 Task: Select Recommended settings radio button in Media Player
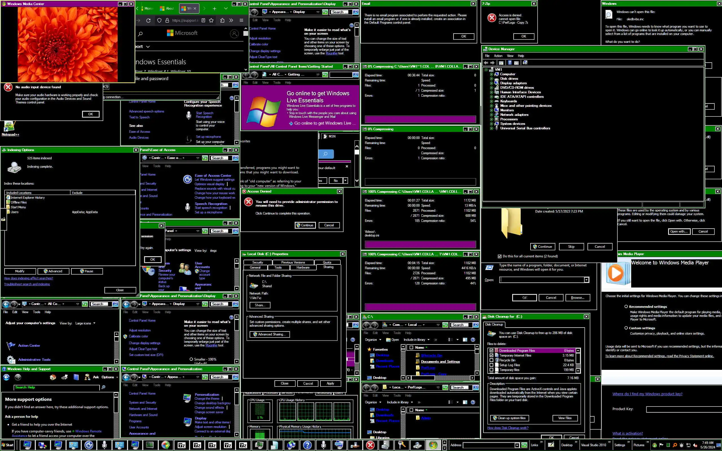tap(626, 306)
